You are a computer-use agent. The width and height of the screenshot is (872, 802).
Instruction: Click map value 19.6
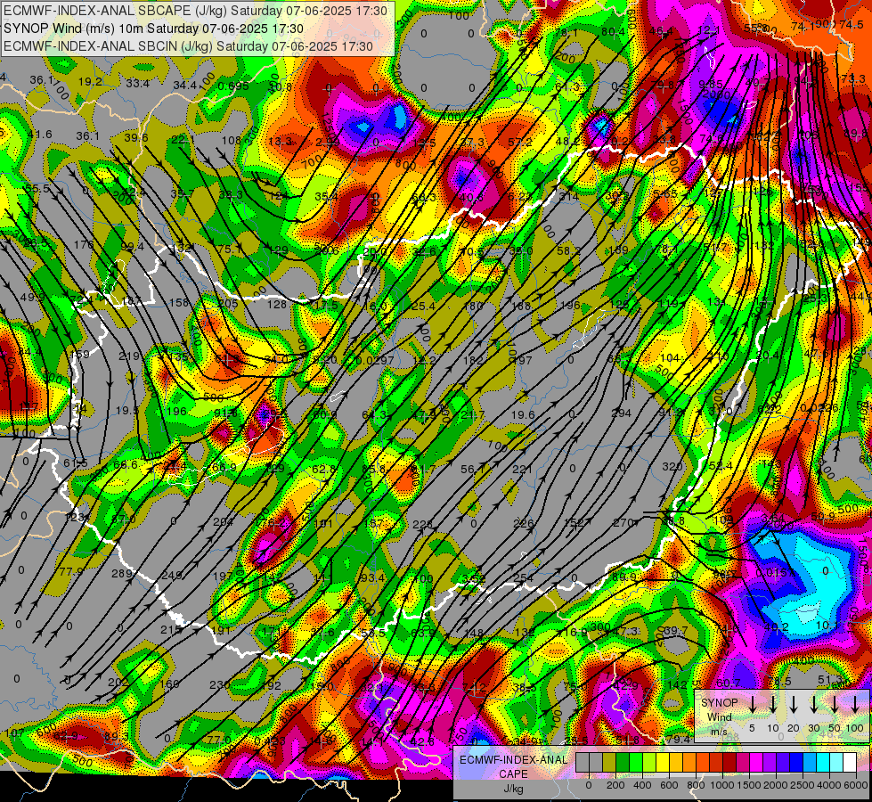coord(523,414)
